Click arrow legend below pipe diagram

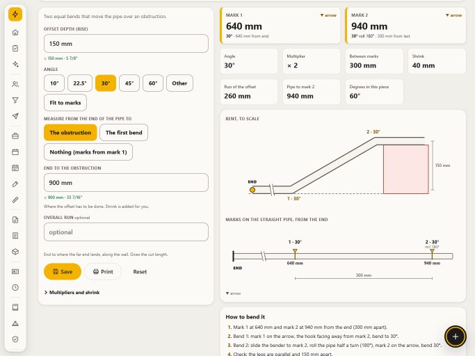point(233,293)
